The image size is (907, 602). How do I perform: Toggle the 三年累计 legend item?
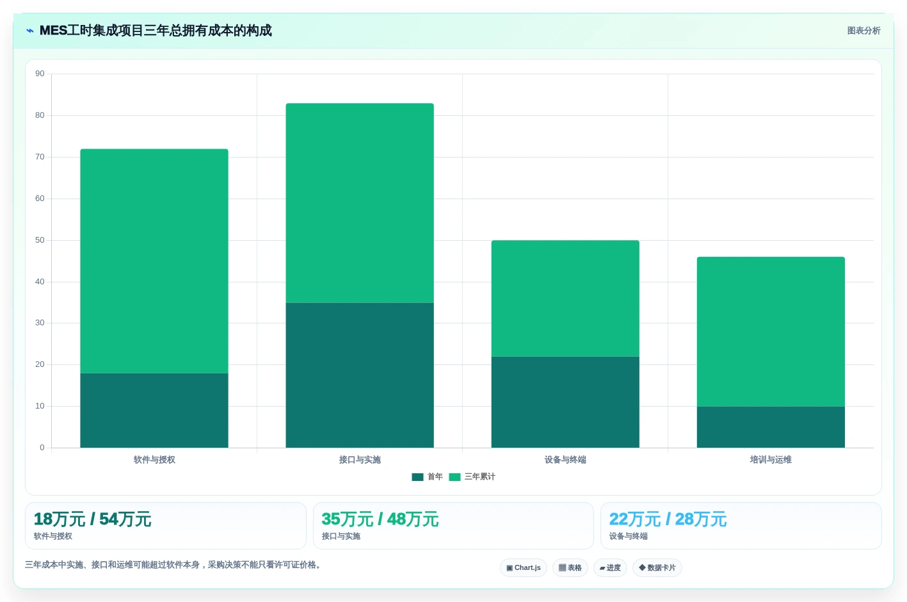click(472, 476)
